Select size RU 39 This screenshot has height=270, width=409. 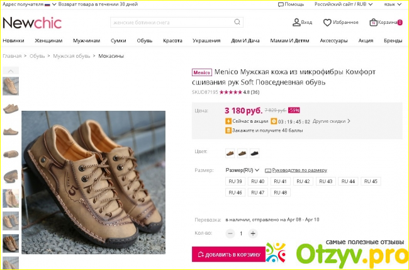[x=235, y=181]
